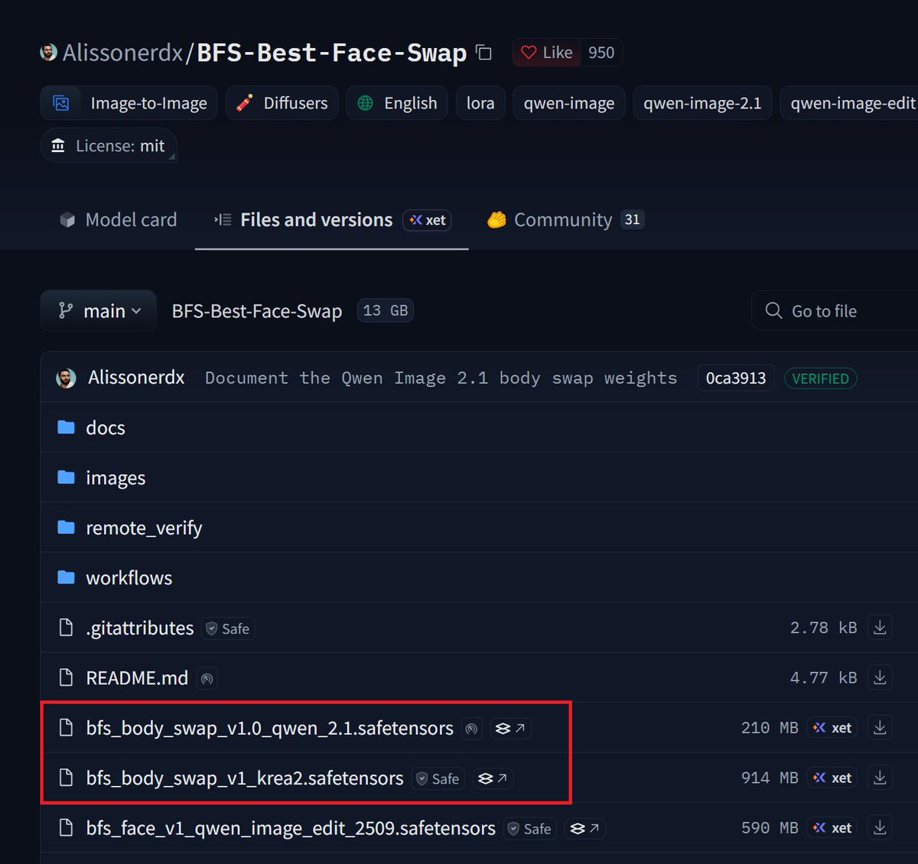
Task: Open the docs folder
Action: pyautogui.click(x=105, y=427)
